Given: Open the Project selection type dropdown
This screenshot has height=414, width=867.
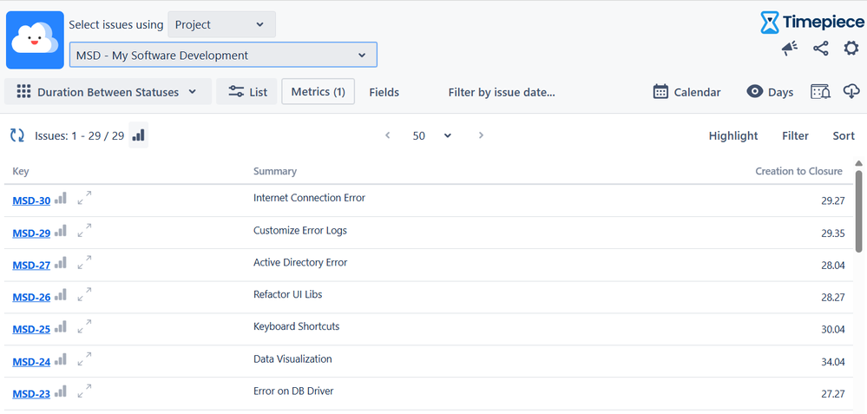Looking at the screenshot, I should pyautogui.click(x=221, y=25).
